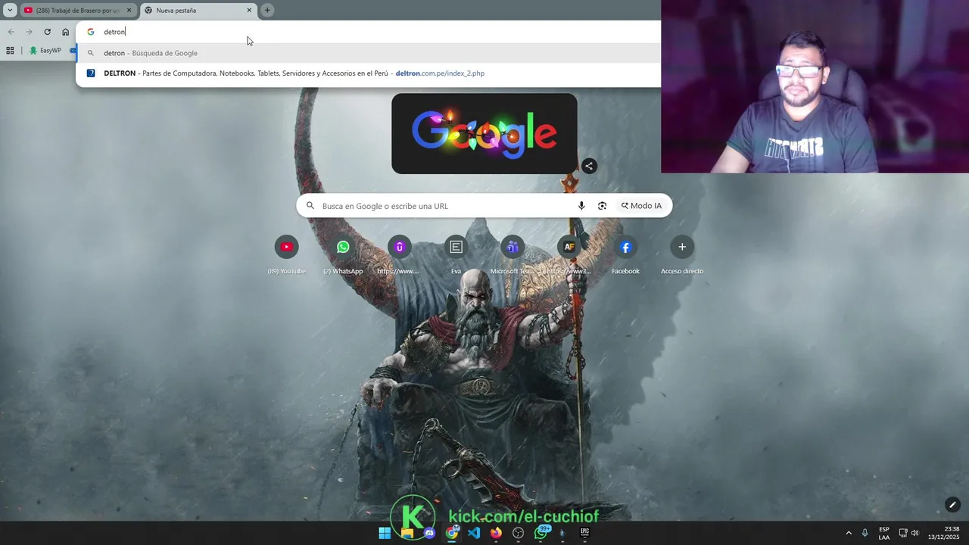
Task: Go back with the browser back arrow
Action: point(11,32)
